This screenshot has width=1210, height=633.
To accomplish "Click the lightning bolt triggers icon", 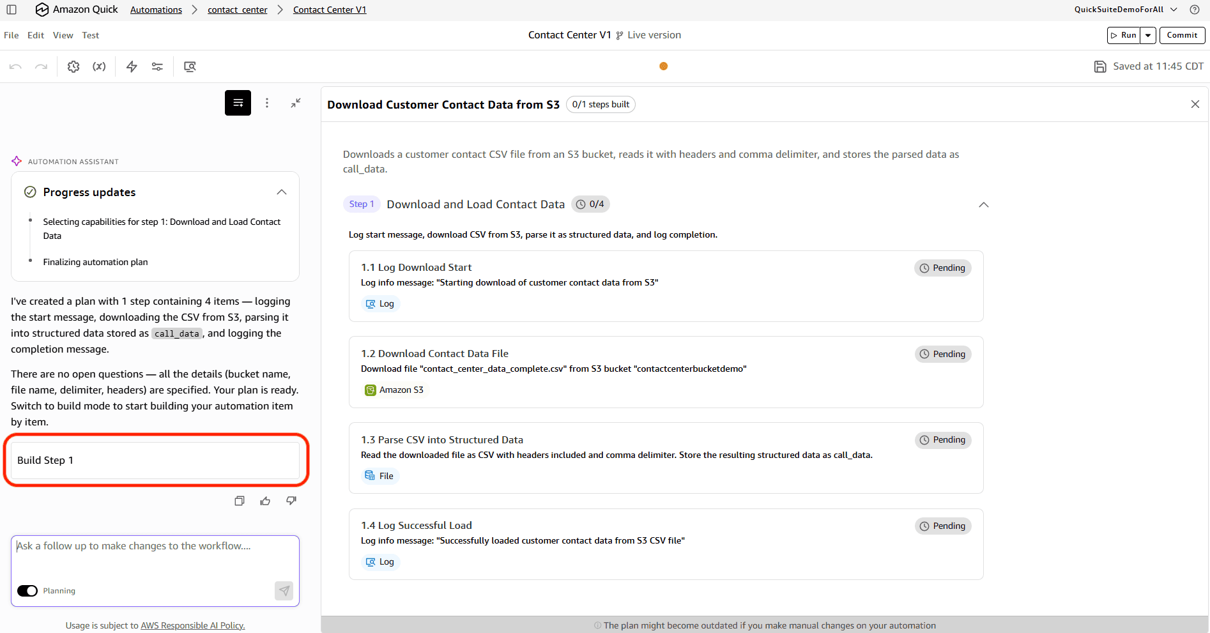I will pos(132,66).
